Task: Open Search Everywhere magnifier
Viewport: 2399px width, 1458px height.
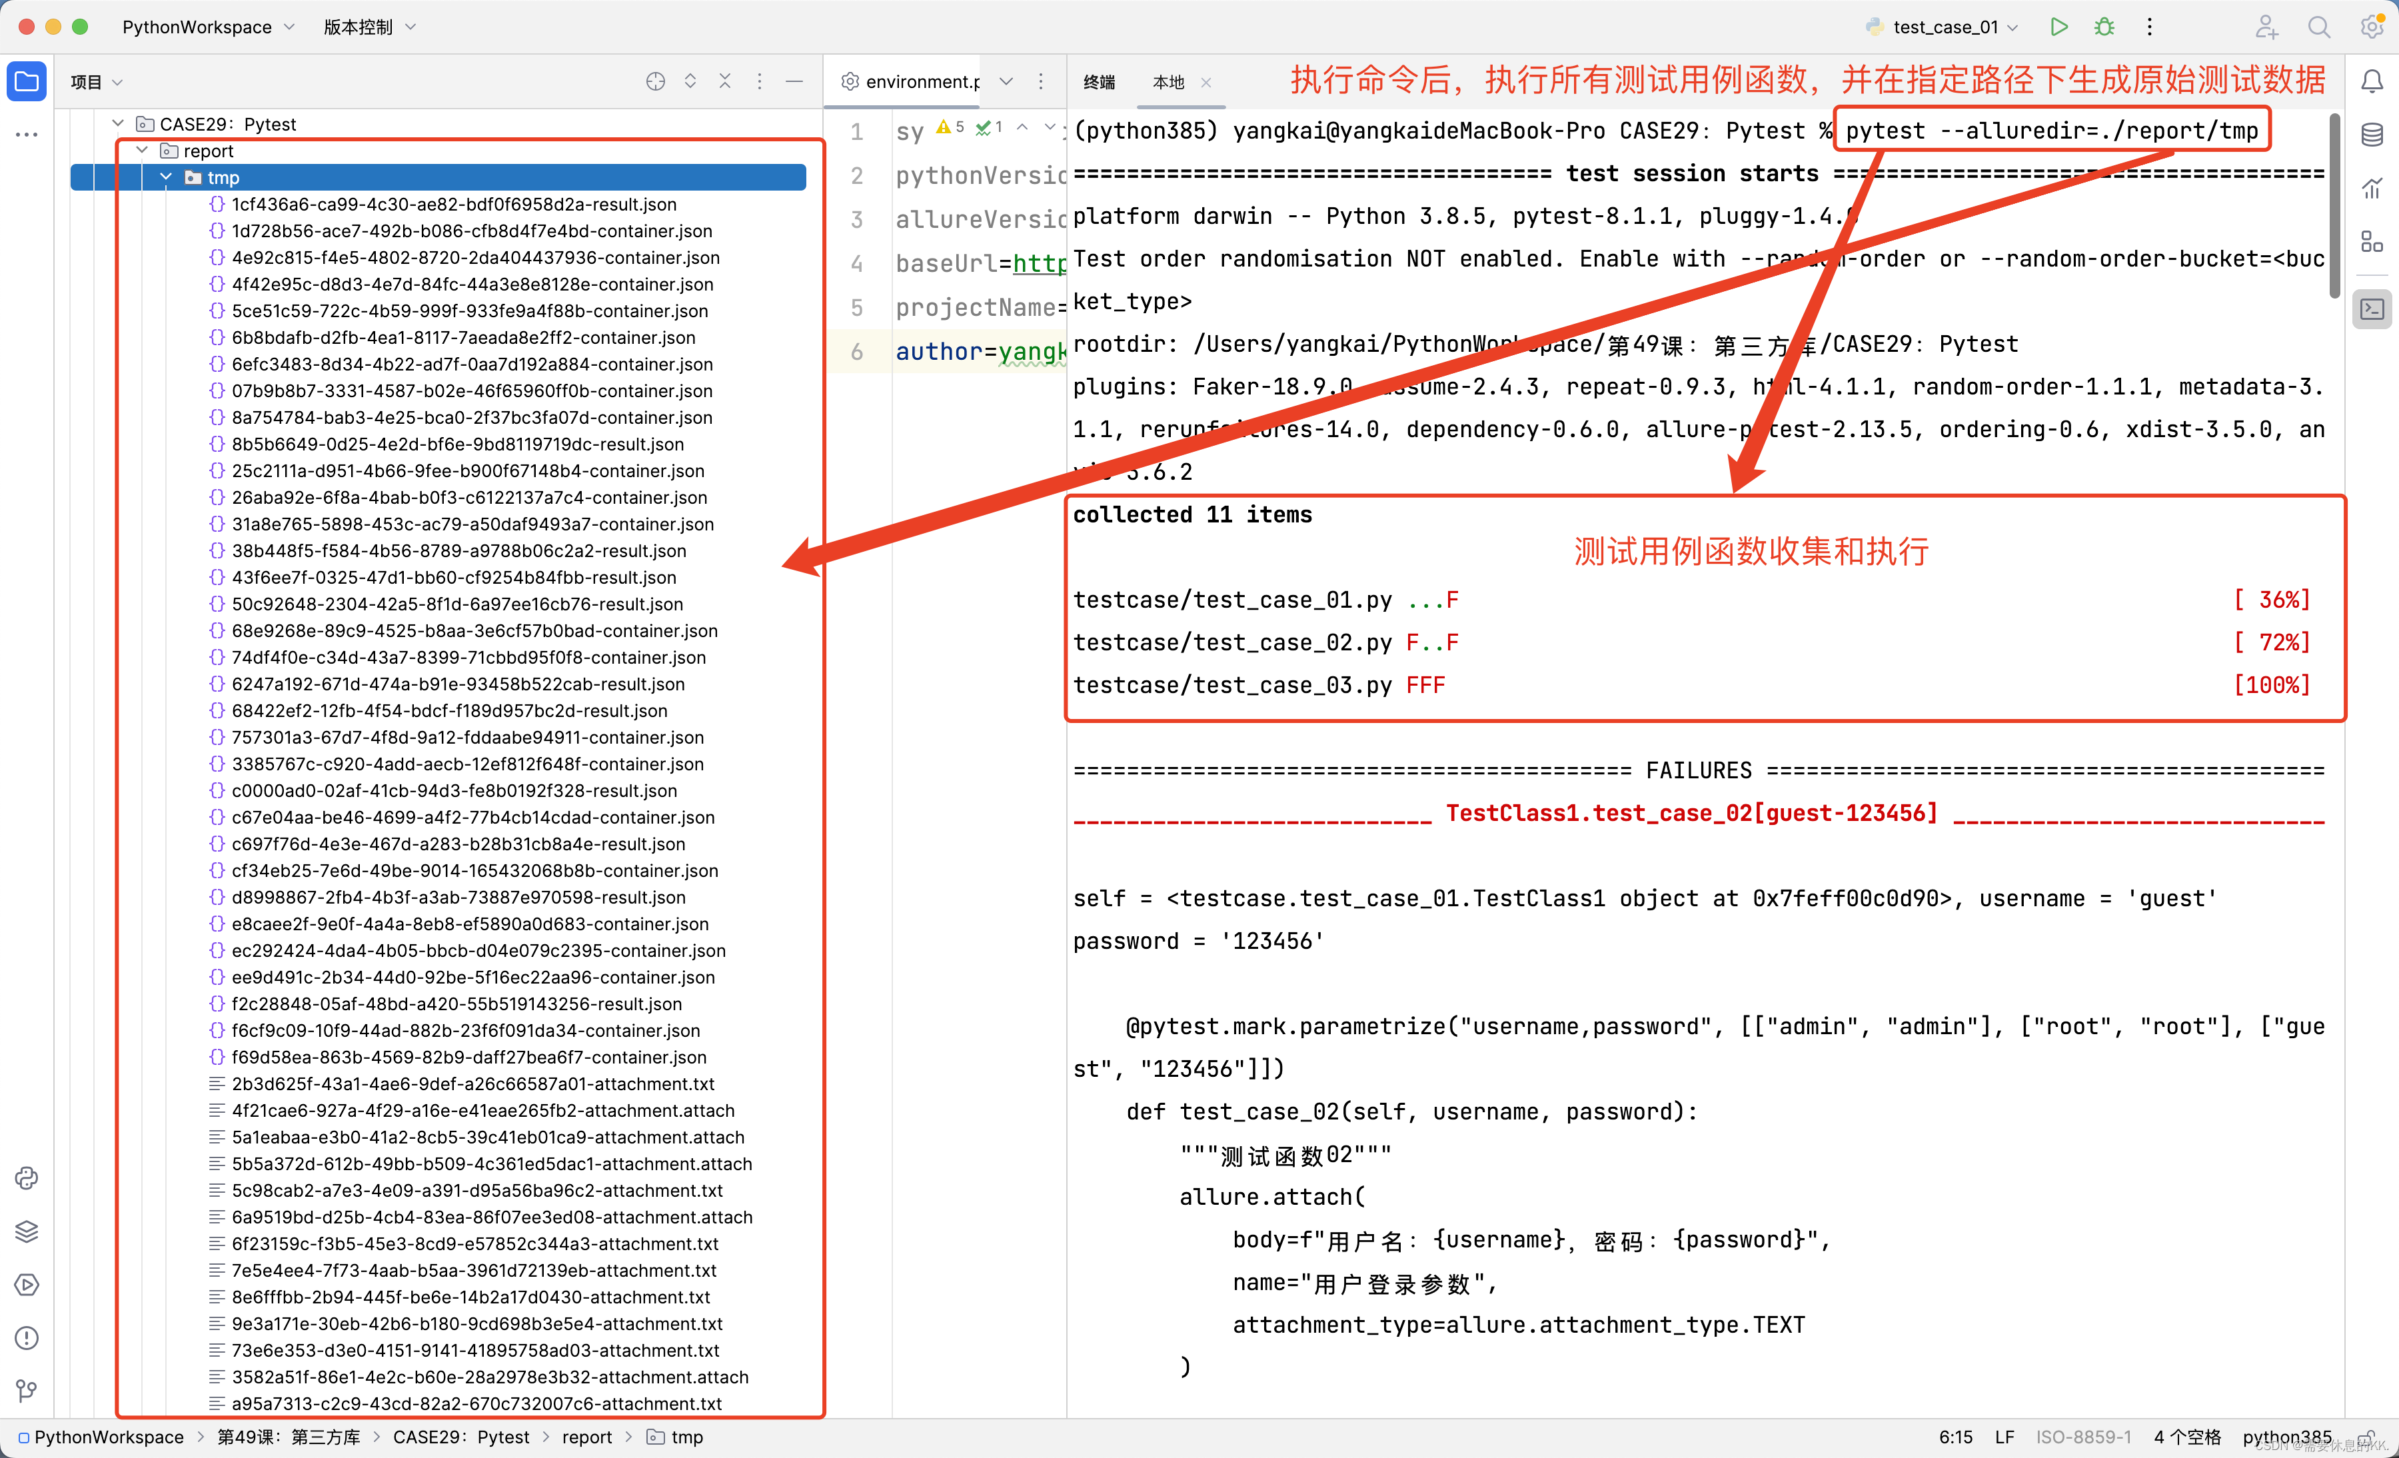Action: click(x=2319, y=27)
